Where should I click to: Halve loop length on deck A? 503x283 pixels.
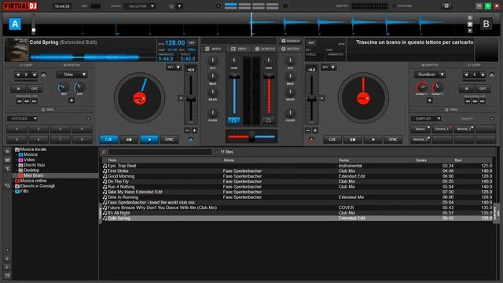pos(18,75)
